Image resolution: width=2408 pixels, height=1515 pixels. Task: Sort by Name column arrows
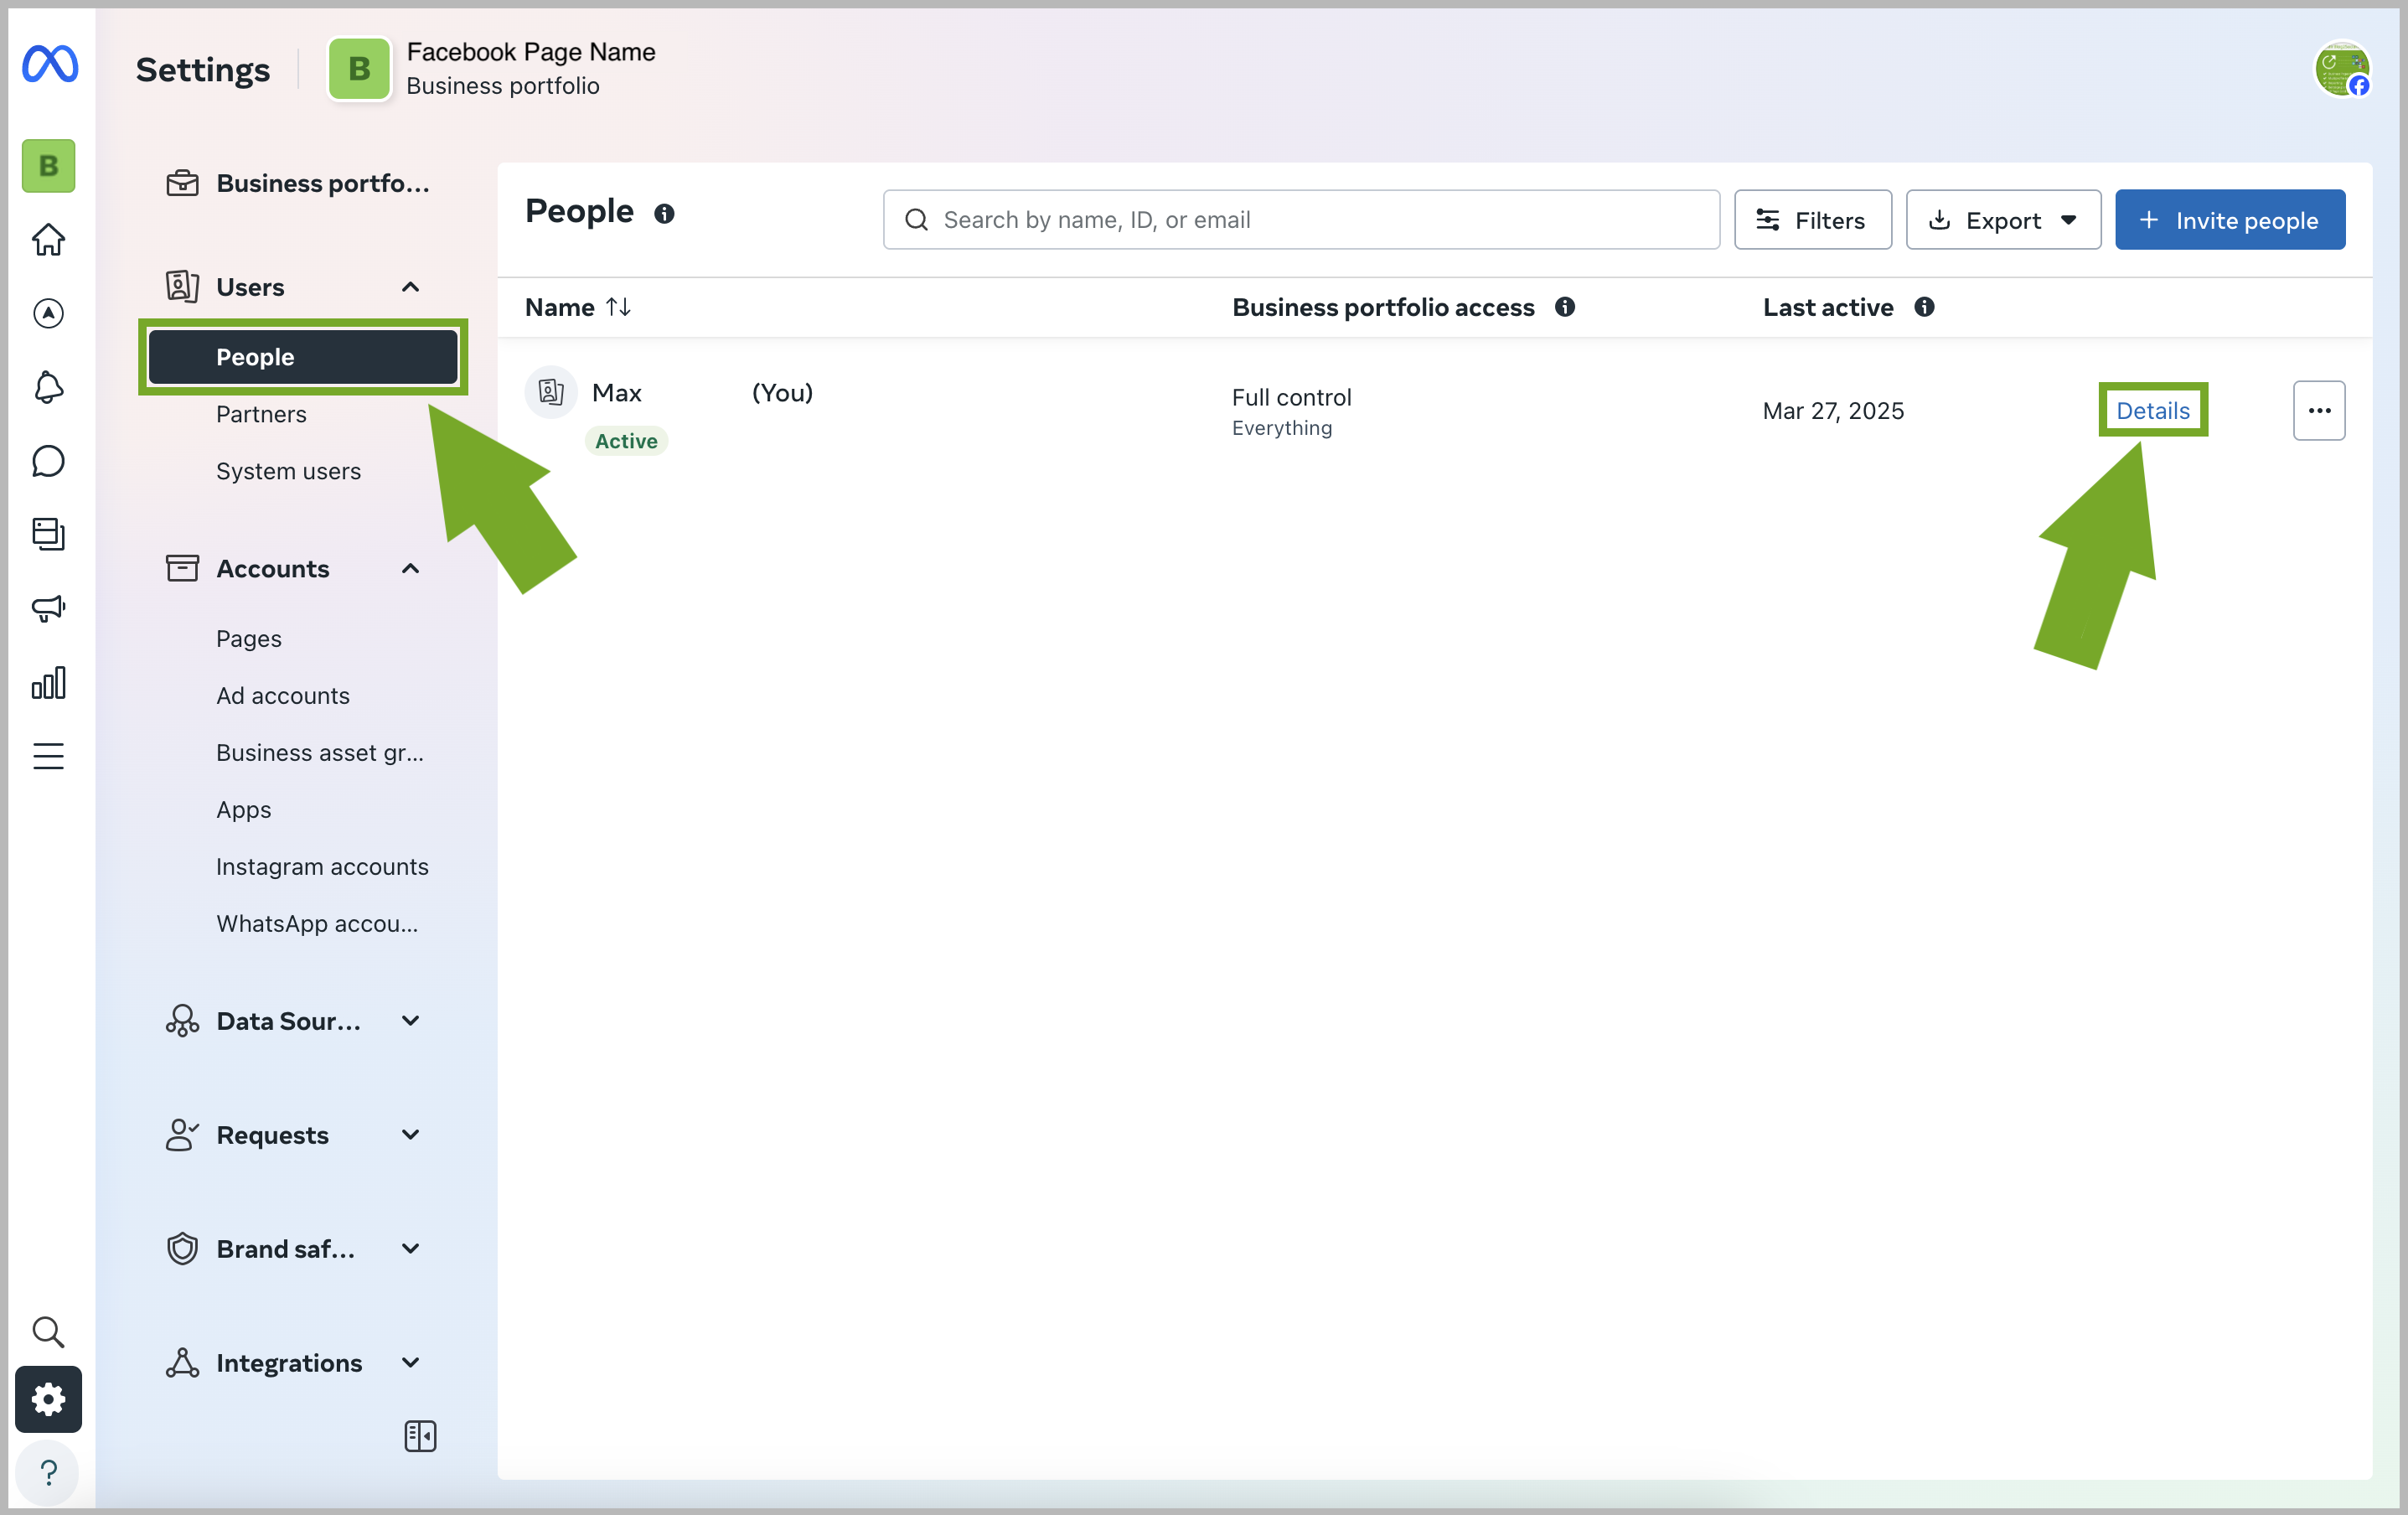[x=618, y=307]
